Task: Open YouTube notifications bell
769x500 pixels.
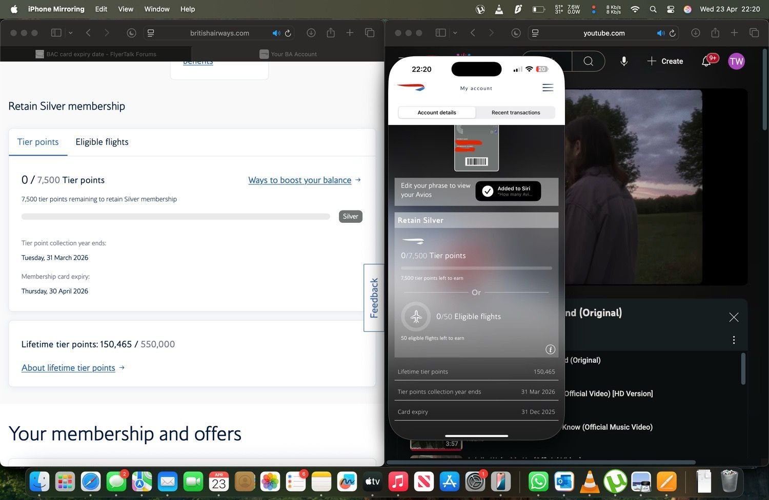Action: (706, 61)
